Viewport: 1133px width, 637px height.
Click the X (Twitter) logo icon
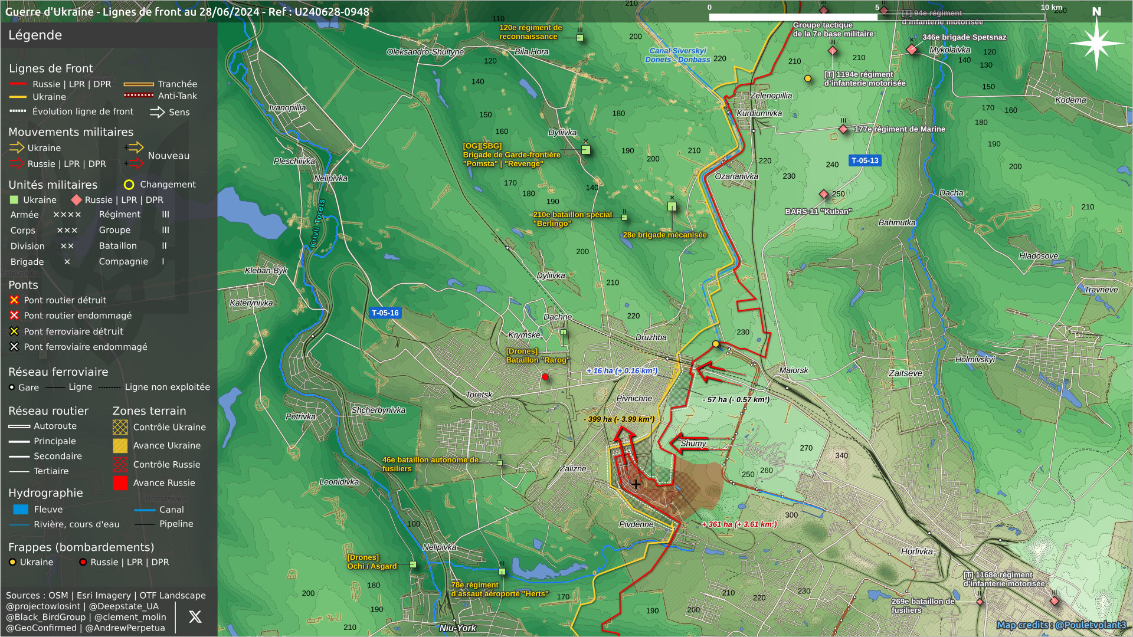[x=195, y=617]
